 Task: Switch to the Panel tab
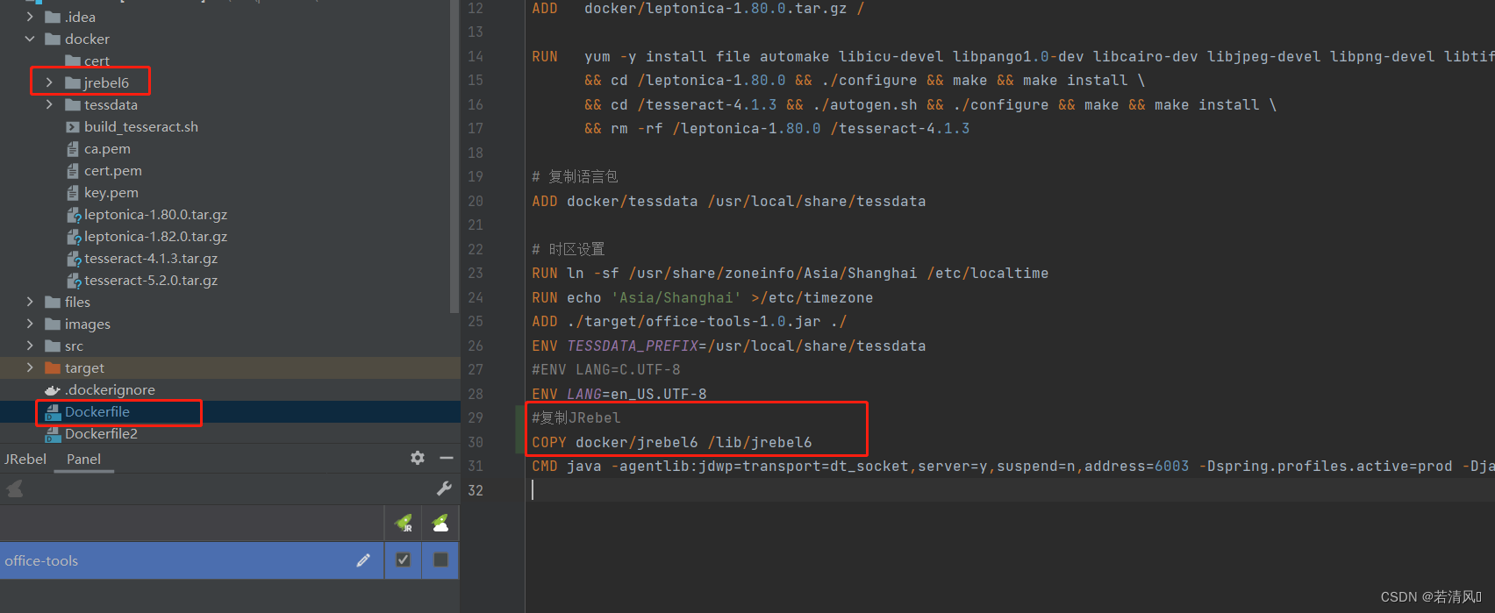pyautogui.click(x=83, y=459)
